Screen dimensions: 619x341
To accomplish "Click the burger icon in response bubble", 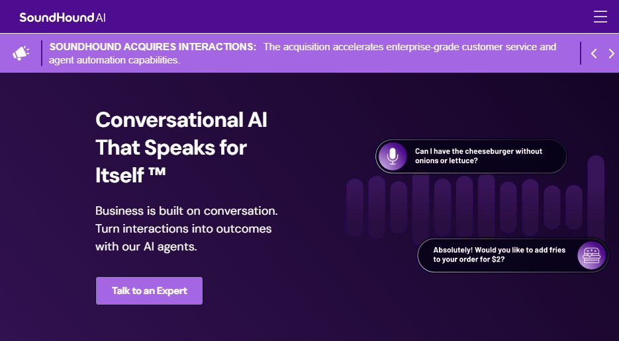I will (591, 256).
